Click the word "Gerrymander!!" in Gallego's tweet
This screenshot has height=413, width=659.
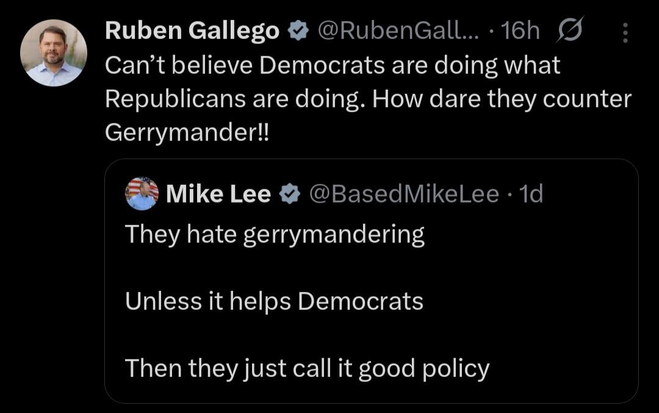(186, 132)
